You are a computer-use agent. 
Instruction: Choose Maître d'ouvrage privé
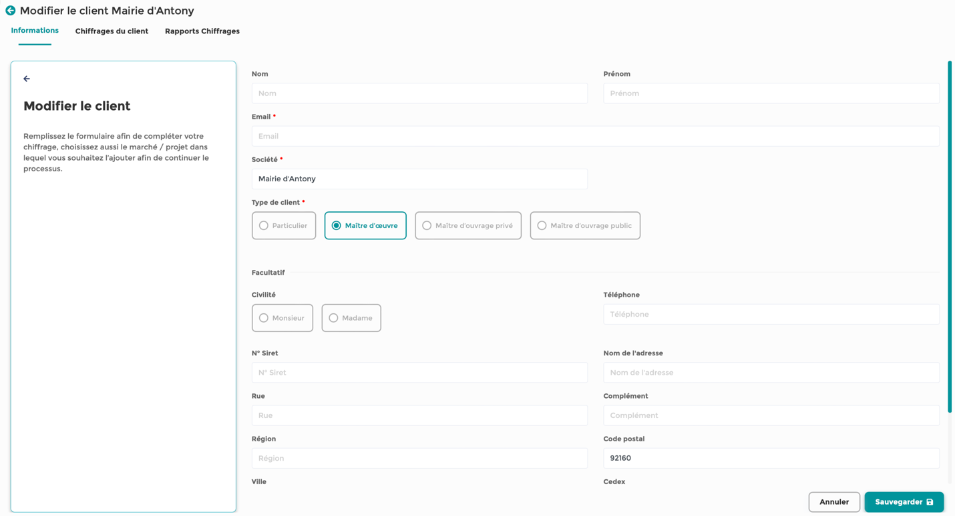coord(468,225)
